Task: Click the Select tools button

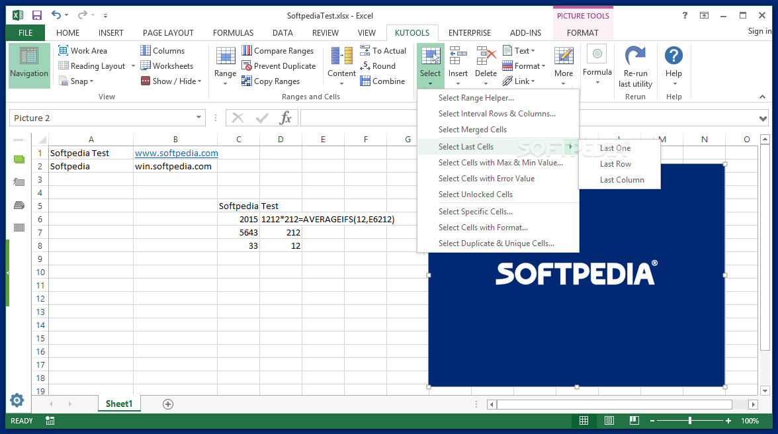Action: coord(430,65)
